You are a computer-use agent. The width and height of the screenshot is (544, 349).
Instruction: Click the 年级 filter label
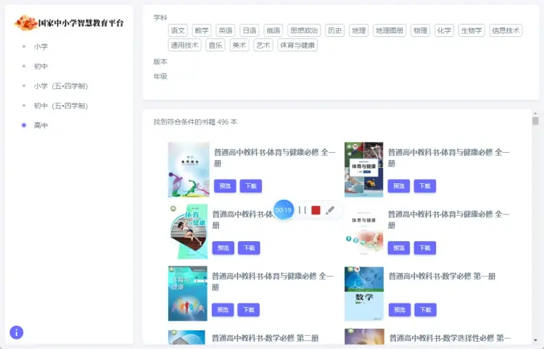tap(160, 76)
